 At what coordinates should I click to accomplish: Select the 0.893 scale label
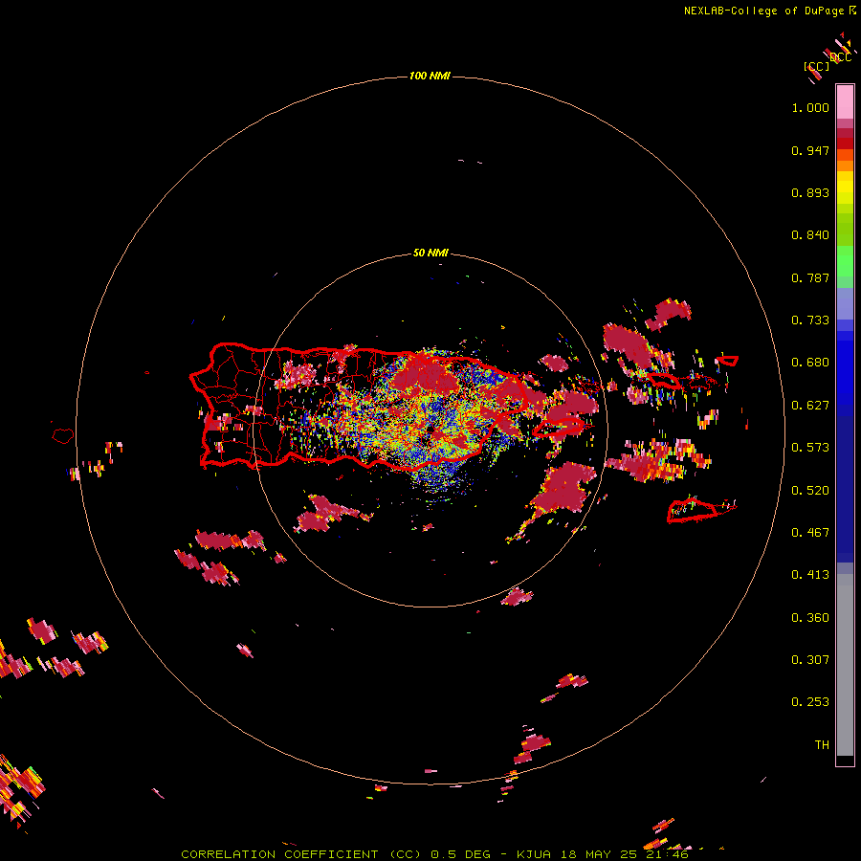coord(810,192)
